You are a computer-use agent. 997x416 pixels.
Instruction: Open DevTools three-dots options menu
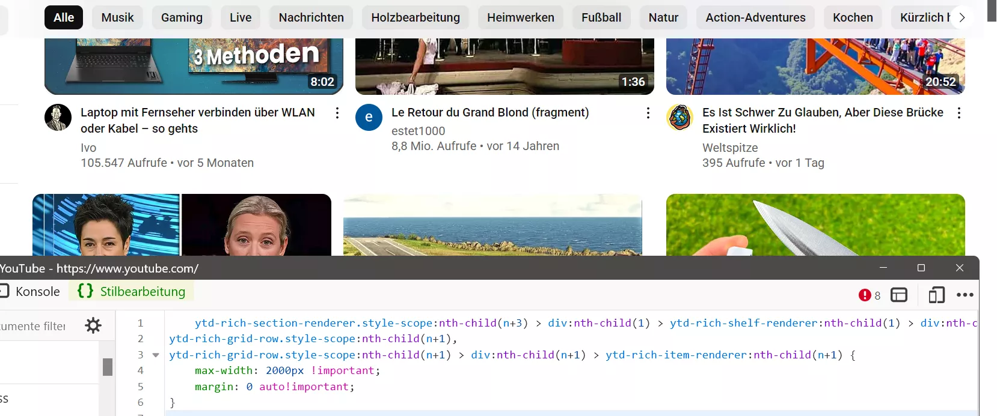965,295
